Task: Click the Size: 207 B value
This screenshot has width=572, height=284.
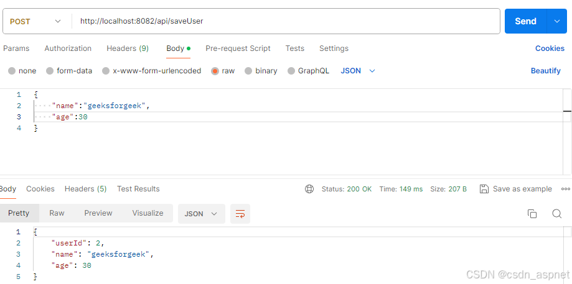Action: coord(448,190)
